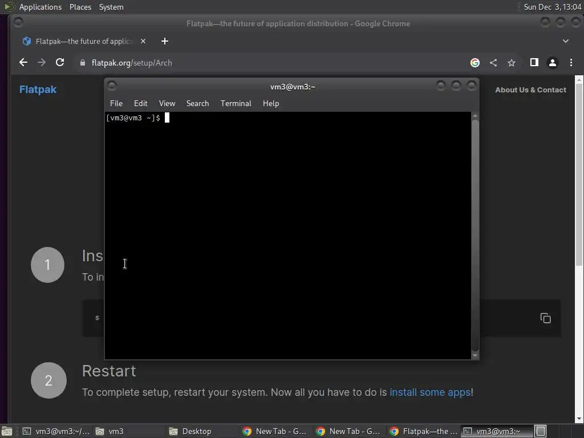Switch to vm3 file manager taskbar item
This screenshot has height=438, width=584.
pos(128,431)
